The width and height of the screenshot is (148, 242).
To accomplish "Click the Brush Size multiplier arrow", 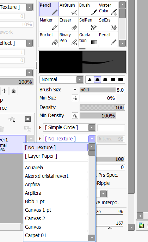I will (75, 90).
